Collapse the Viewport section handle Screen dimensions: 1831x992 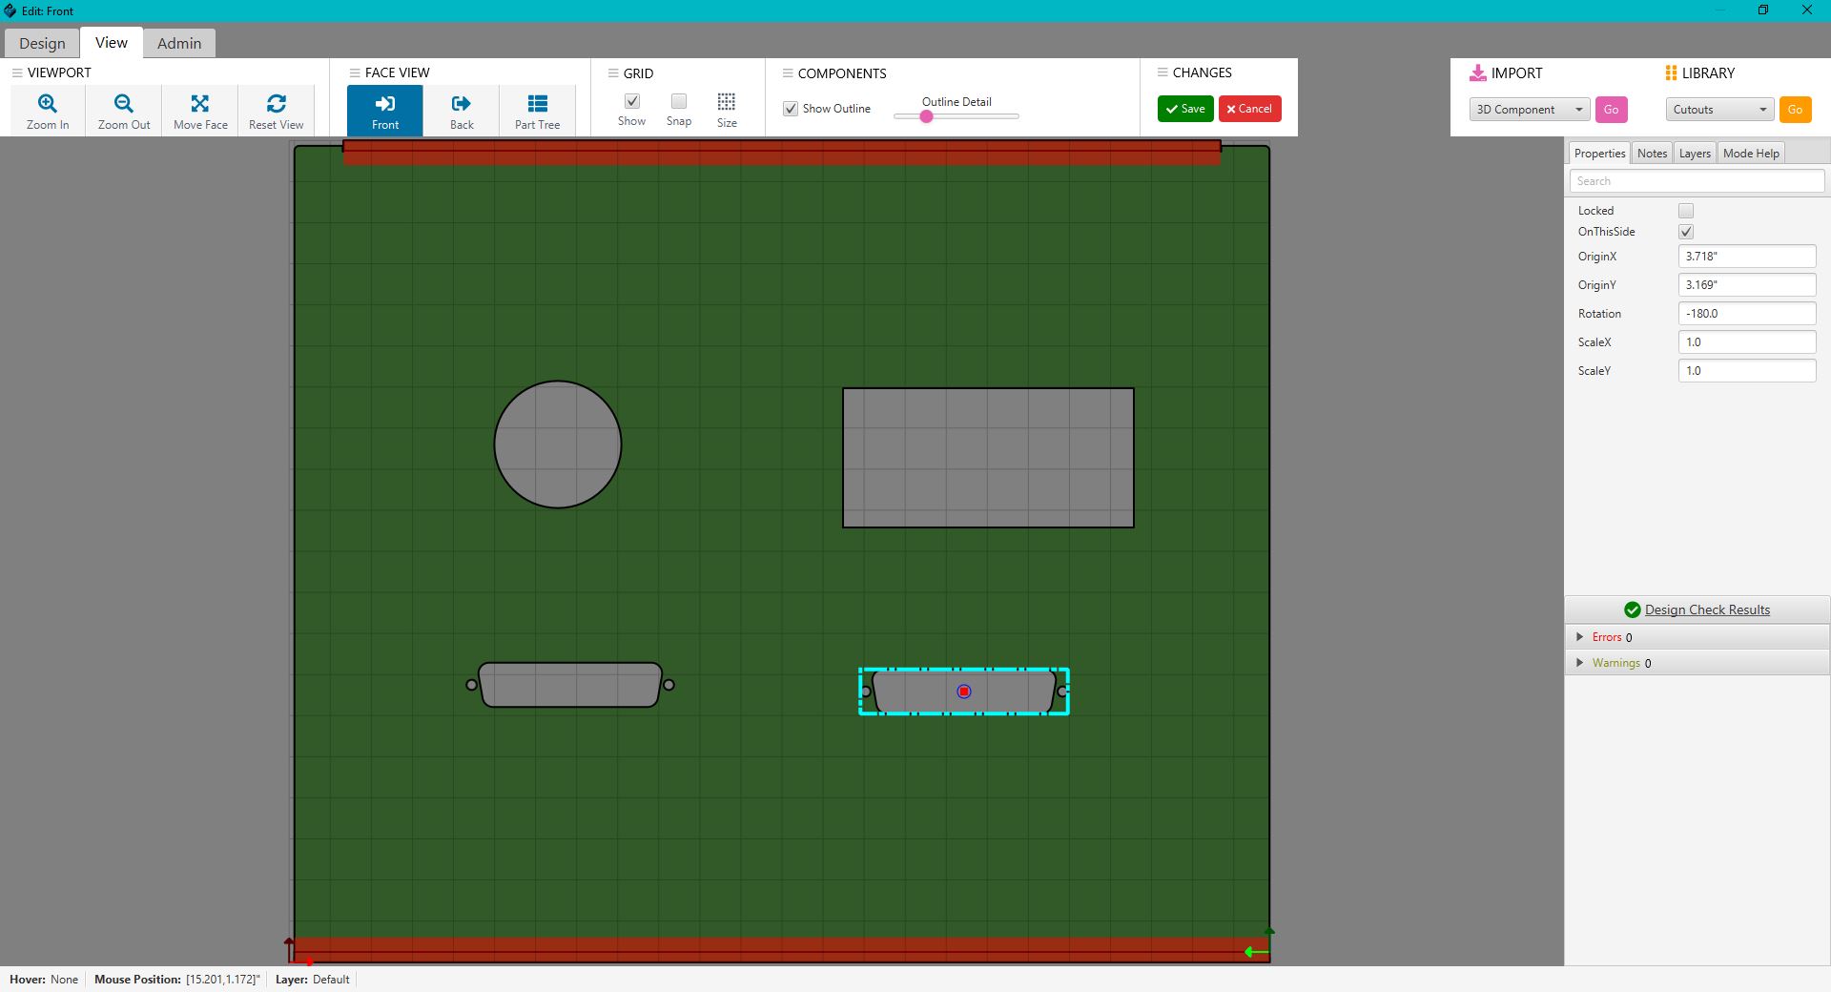(x=17, y=72)
